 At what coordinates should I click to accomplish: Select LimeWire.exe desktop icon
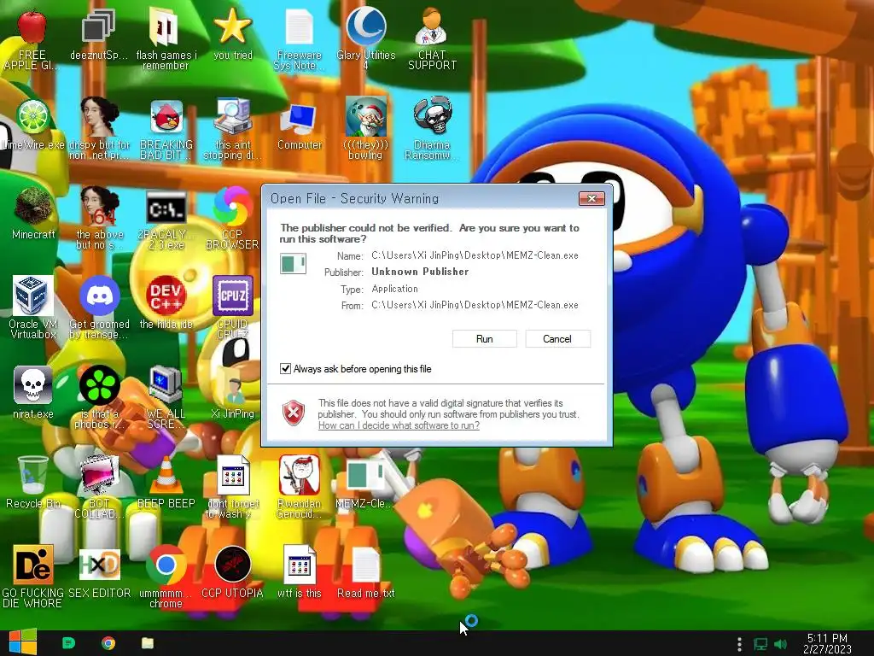coord(33,126)
